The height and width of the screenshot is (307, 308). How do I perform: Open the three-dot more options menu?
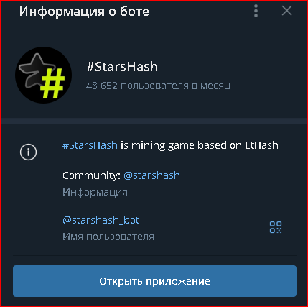(x=256, y=11)
